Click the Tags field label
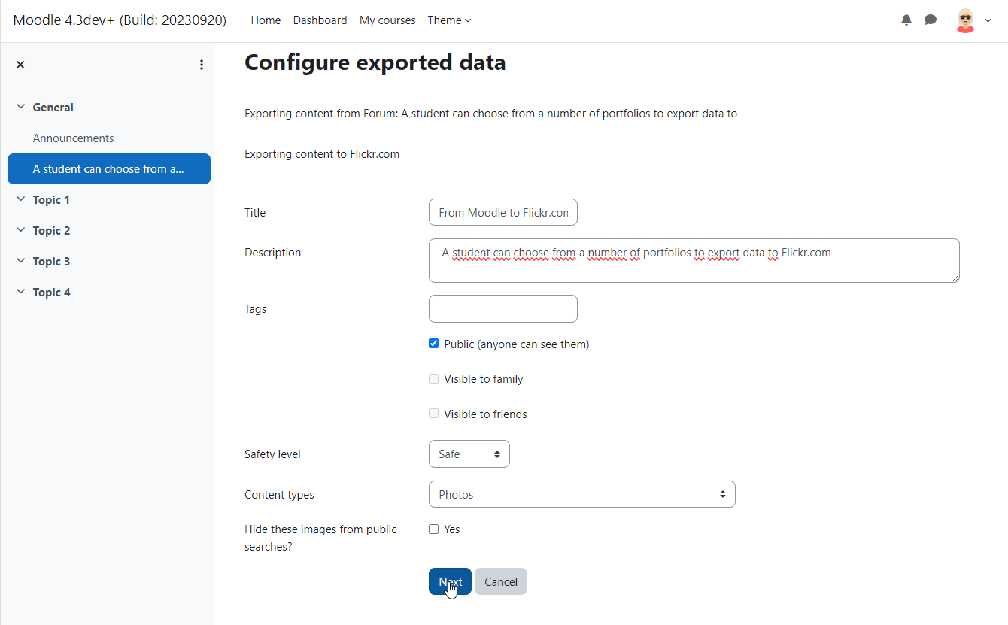 [256, 309]
